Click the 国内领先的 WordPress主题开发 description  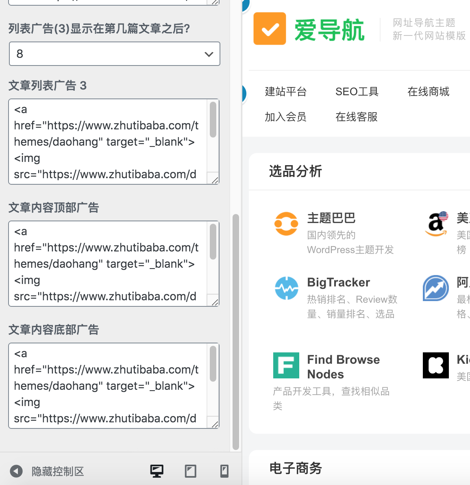pos(350,242)
